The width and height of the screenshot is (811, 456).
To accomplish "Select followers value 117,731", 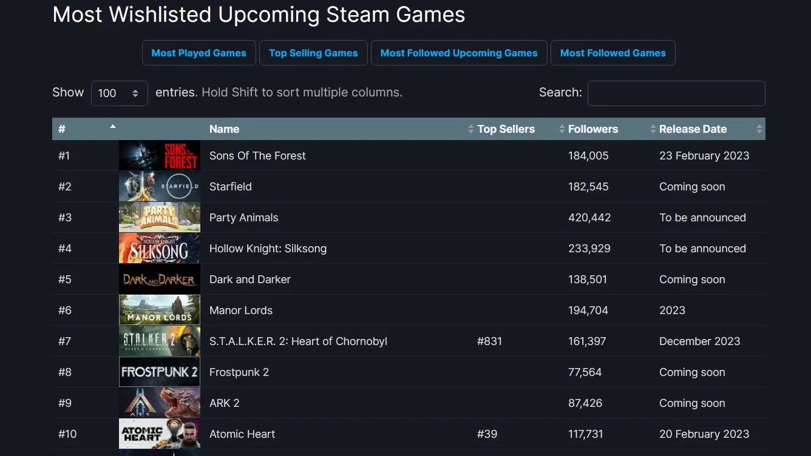I will [x=586, y=434].
